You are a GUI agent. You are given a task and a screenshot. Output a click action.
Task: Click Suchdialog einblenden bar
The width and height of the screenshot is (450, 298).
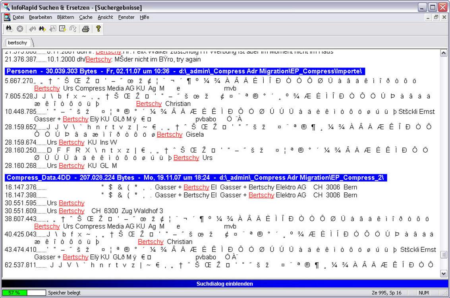(225, 284)
